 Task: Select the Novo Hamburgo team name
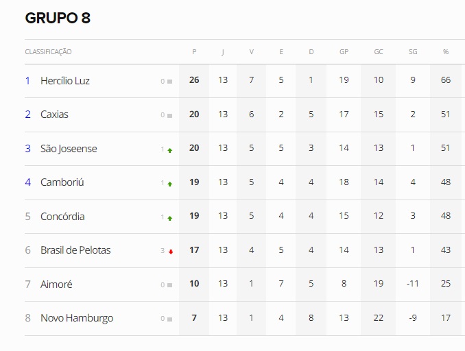77,318
